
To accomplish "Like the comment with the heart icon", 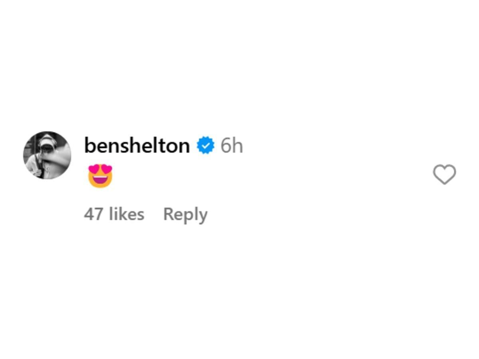I will [444, 174].
